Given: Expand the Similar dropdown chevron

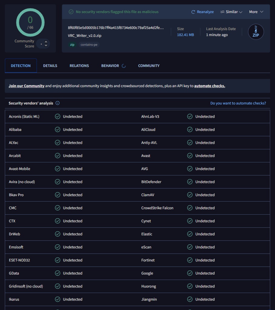Looking at the screenshot, I should pos(241,12).
